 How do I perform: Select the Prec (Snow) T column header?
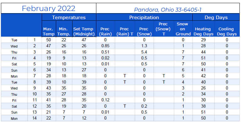(164, 29)
